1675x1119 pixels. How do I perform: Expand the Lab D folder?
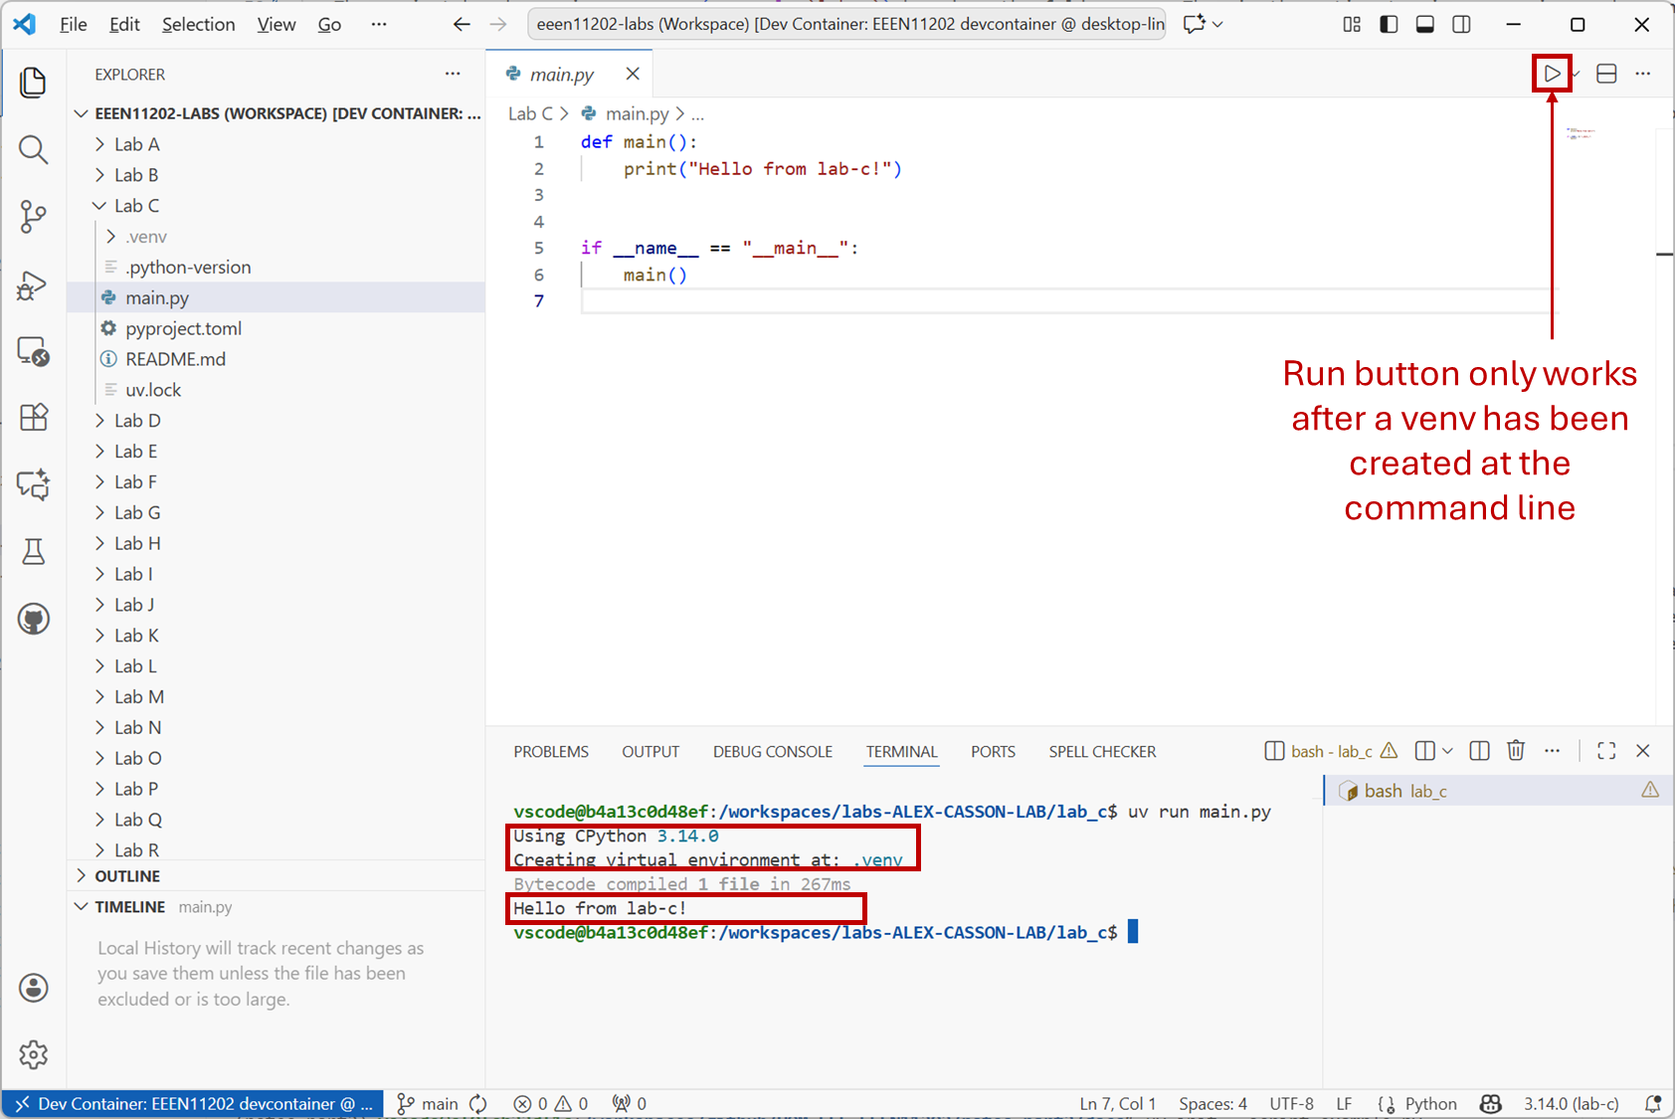coord(137,421)
